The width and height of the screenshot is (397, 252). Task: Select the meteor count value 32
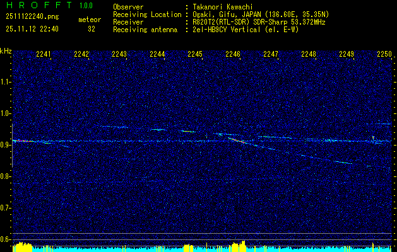(92, 29)
